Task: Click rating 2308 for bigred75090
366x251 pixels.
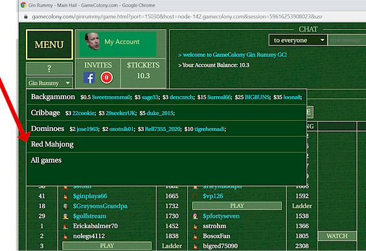Action: pyautogui.click(x=302, y=246)
